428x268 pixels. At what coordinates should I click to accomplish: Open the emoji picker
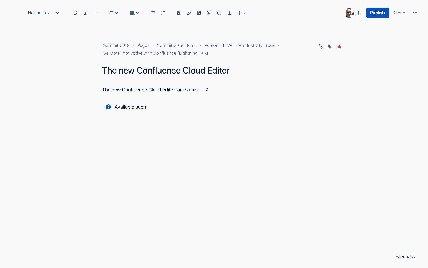pos(219,13)
